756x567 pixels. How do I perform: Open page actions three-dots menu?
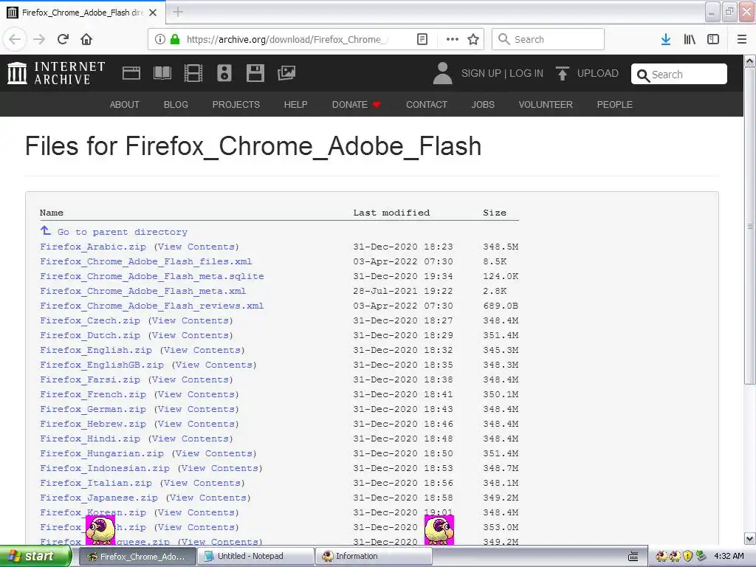(453, 39)
